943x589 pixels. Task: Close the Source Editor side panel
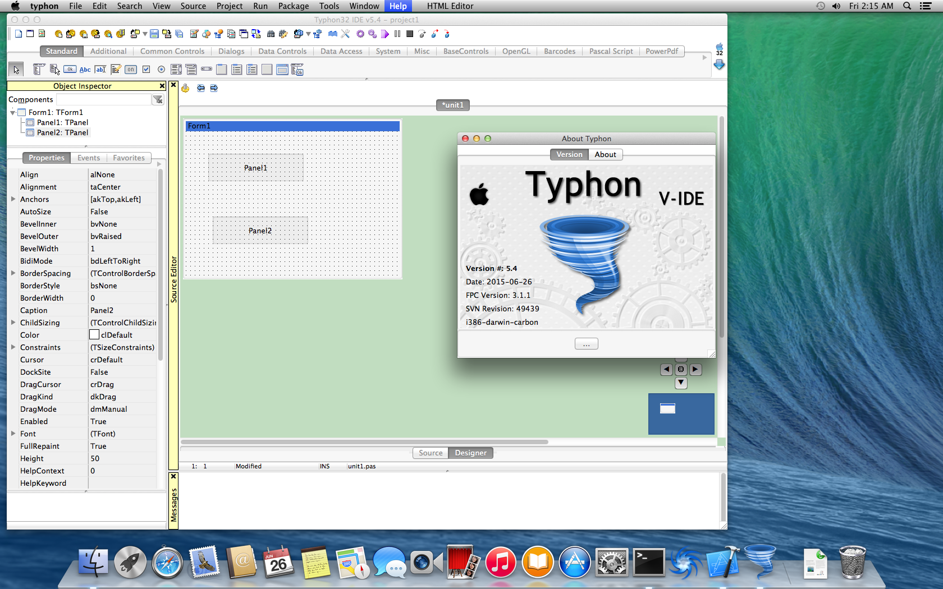(173, 85)
